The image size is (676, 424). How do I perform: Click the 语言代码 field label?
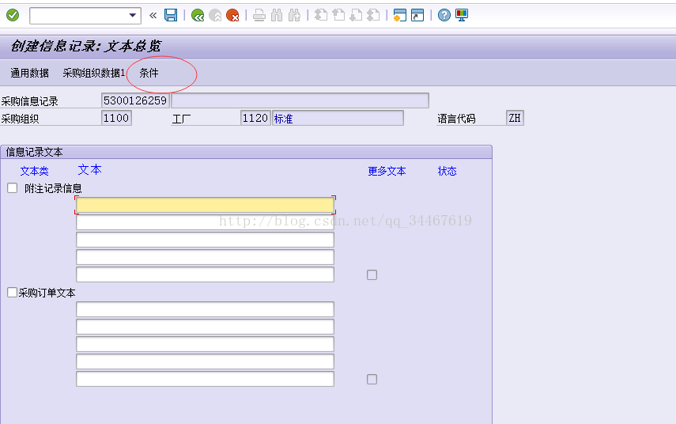[456, 119]
